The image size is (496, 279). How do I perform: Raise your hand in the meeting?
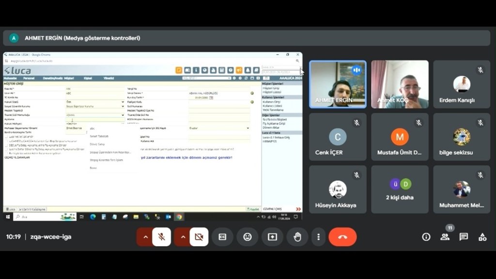pos(297,237)
